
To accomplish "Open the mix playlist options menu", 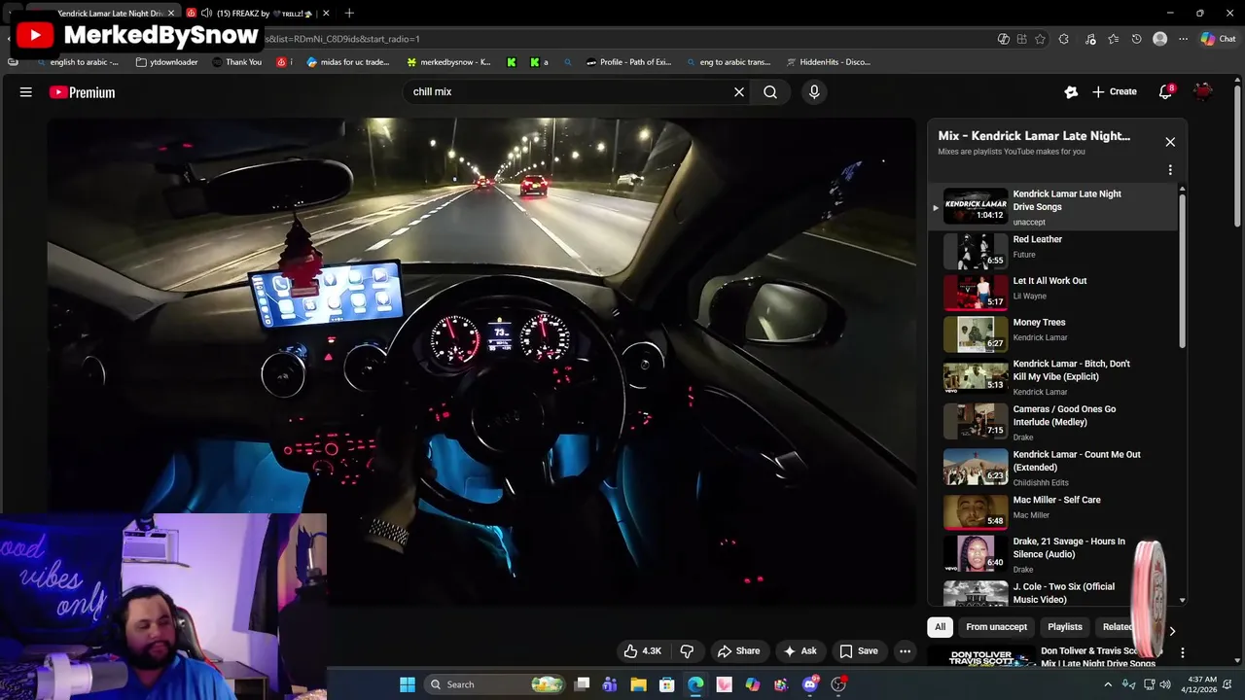I will 1170,170.
